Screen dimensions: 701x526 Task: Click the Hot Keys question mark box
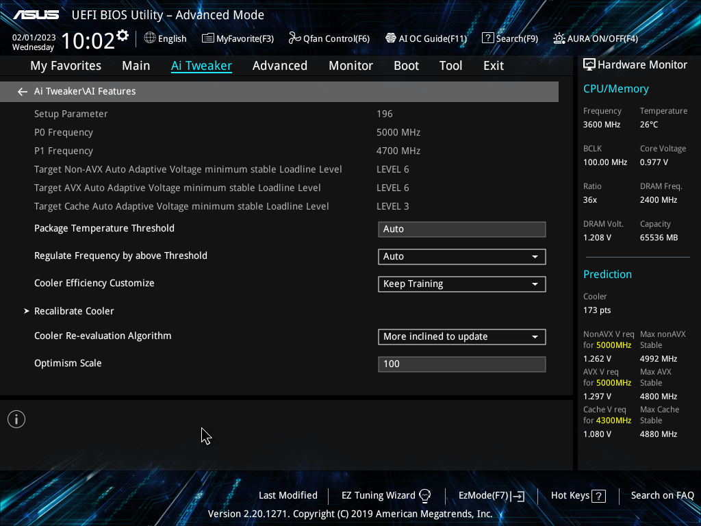pyautogui.click(x=598, y=496)
